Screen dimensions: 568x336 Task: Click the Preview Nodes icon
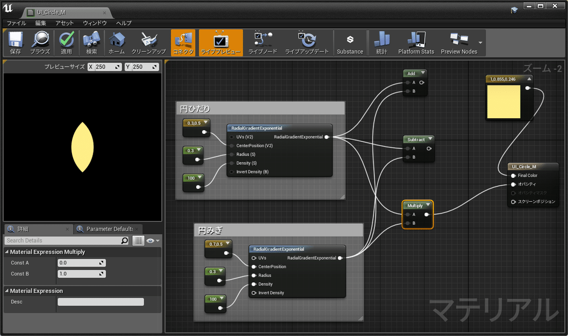(459, 43)
